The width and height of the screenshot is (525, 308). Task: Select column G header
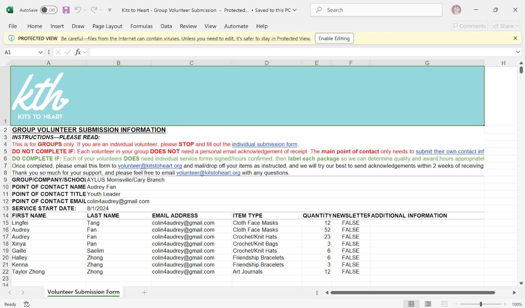427,63
